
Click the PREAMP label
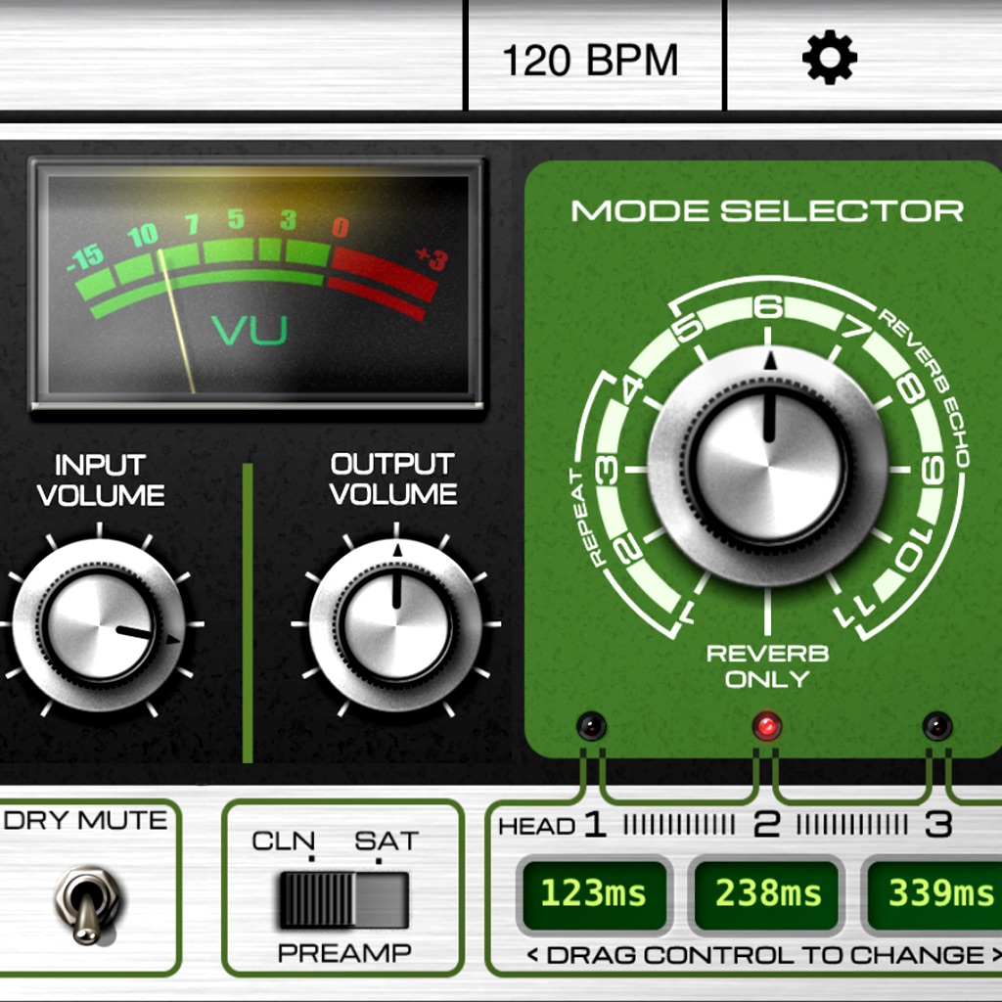(x=344, y=953)
